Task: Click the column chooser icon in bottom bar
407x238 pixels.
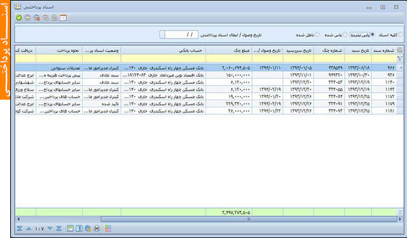Action: coord(79,228)
